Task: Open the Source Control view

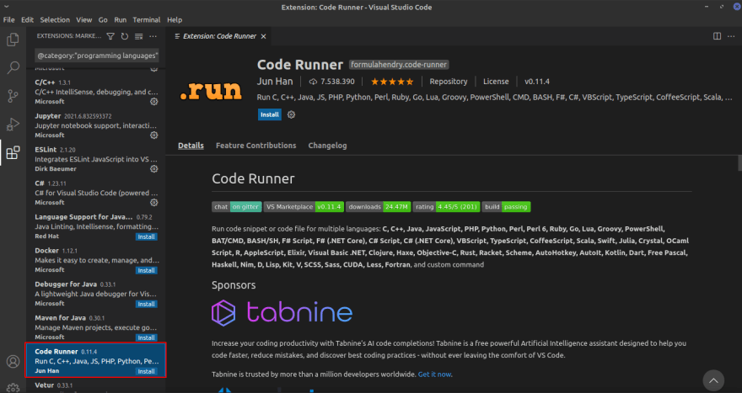Action: (x=13, y=96)
